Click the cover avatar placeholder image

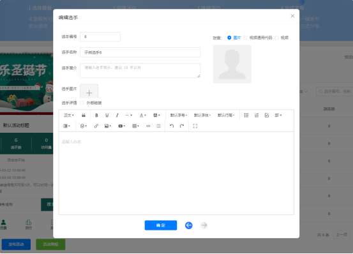(232, 64)
